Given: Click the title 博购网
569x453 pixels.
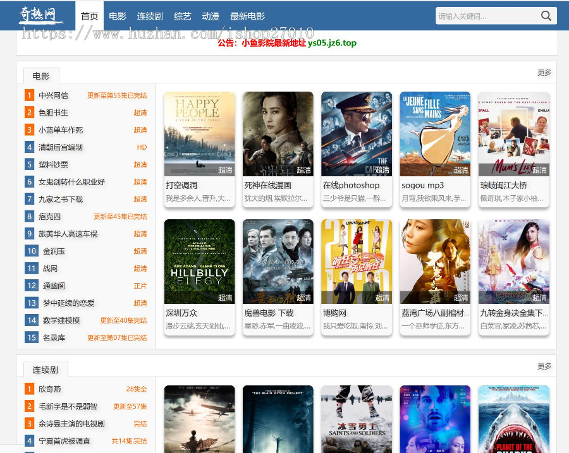Looking at the screenshot, I should (334, 313).
